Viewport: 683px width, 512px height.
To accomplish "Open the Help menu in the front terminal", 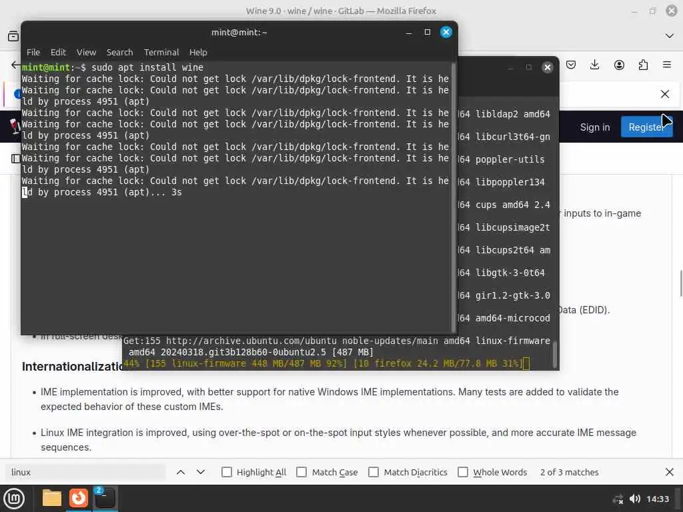I will coord(197,52).
